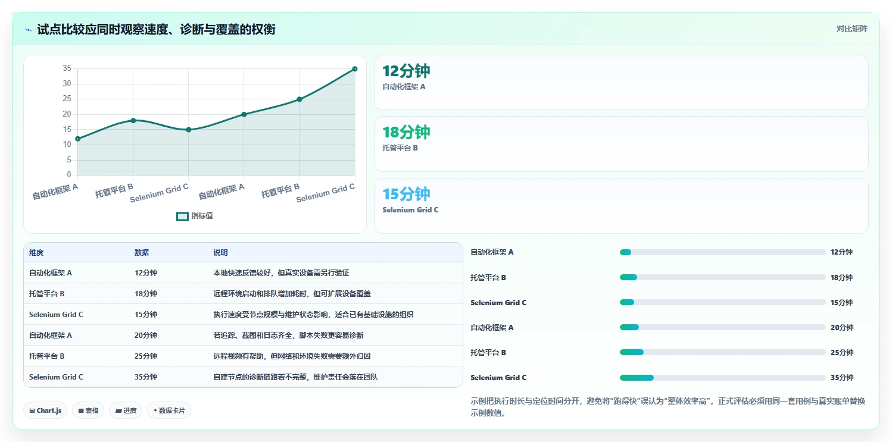Click the 25分钟 cell in the table
Screen dimensions: 892x442
146,356
